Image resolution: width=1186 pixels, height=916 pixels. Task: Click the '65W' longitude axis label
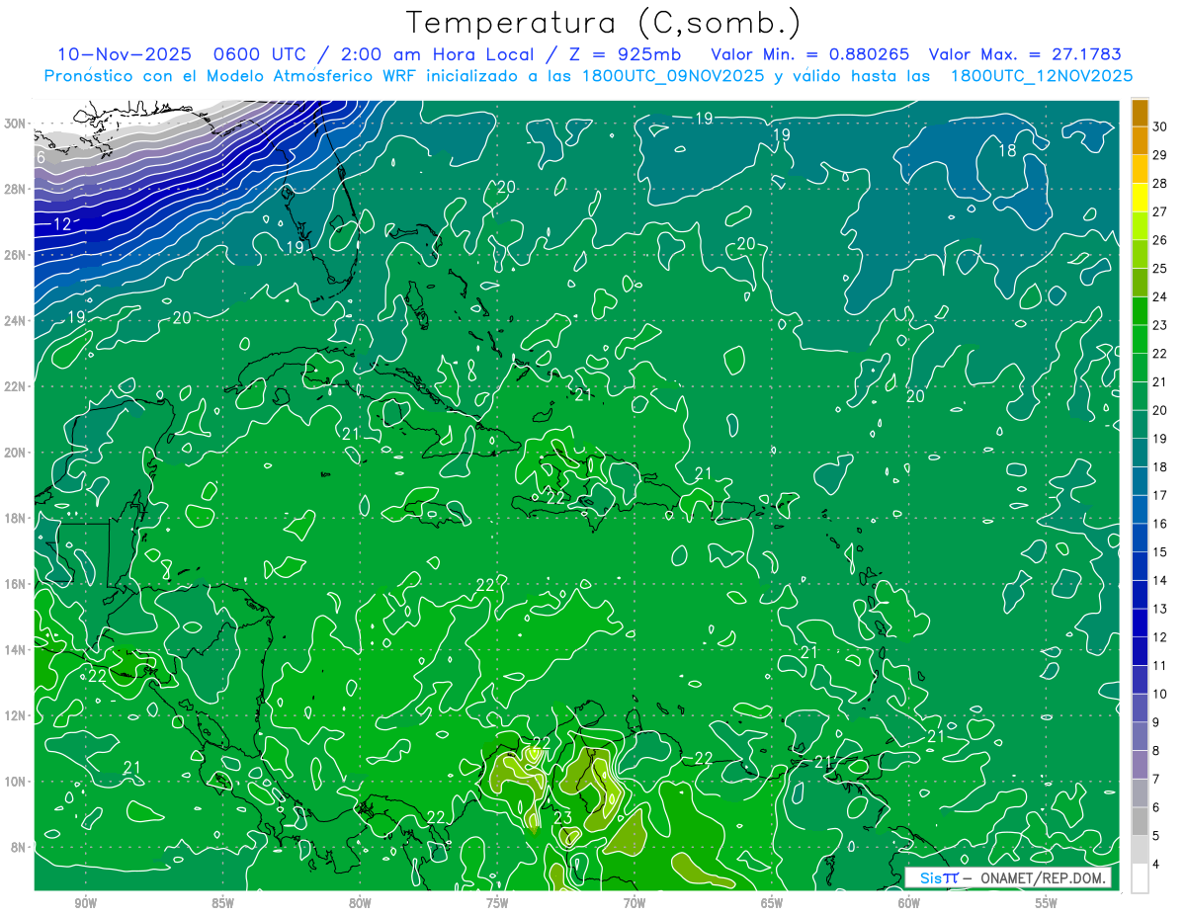tap(772, 903)
